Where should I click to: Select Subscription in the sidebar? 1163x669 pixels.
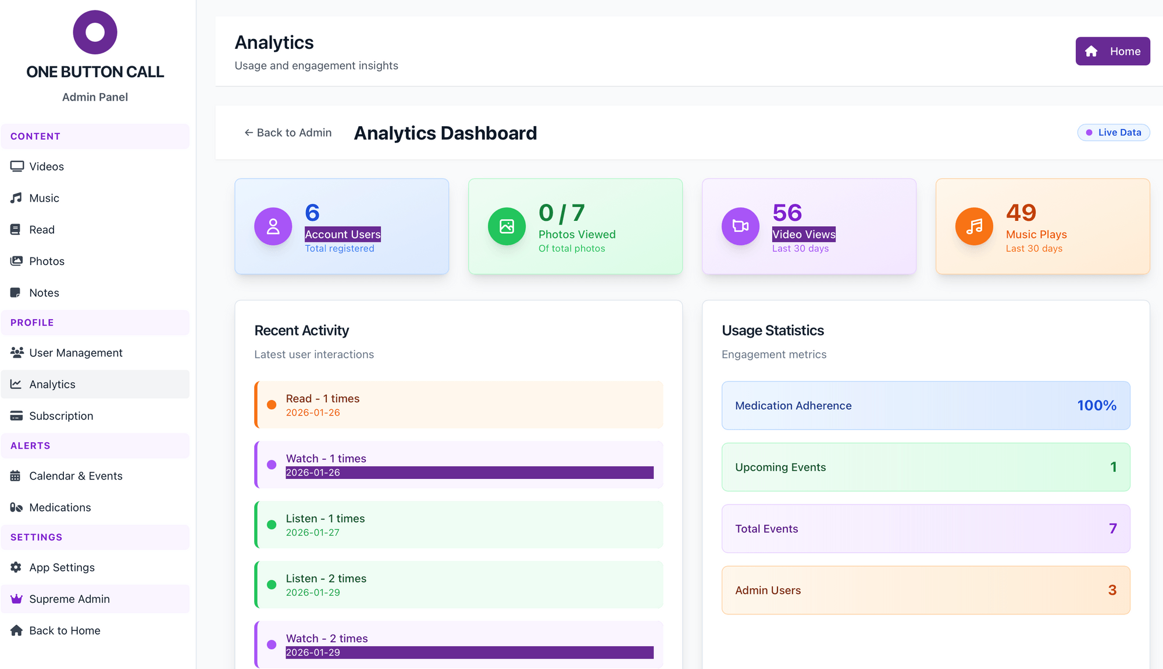[x=61, y=416]
